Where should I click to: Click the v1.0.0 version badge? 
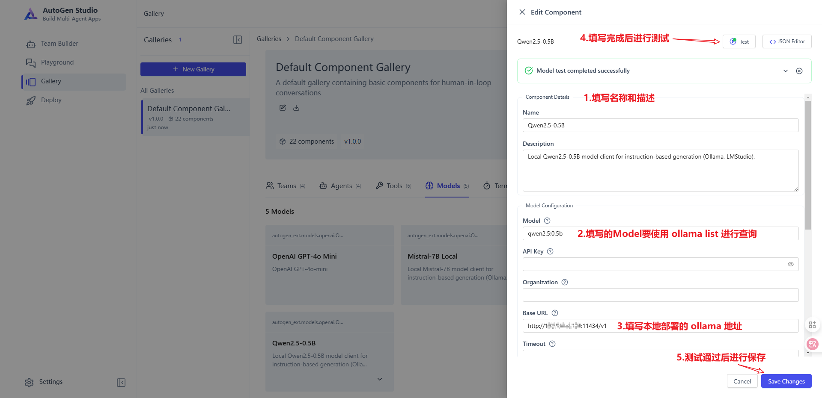[352, 142]
